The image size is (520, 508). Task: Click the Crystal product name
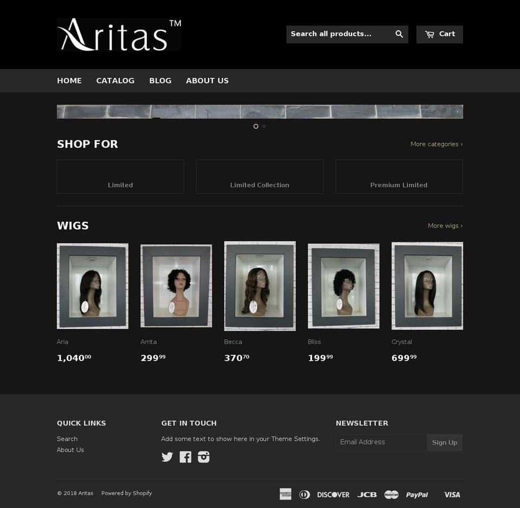401,342
